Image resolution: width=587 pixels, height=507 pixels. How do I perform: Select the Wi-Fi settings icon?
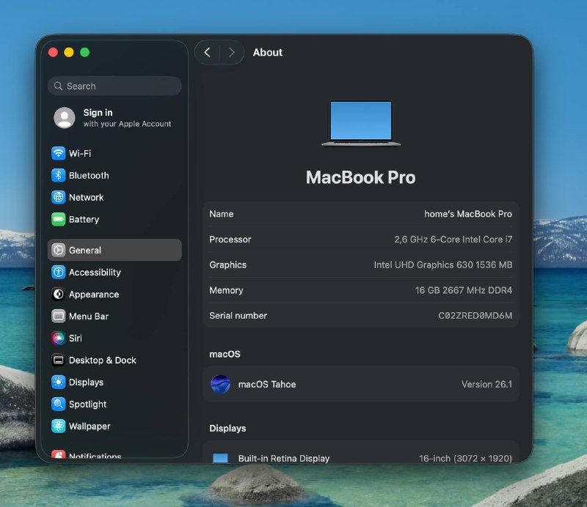[59, 153]
